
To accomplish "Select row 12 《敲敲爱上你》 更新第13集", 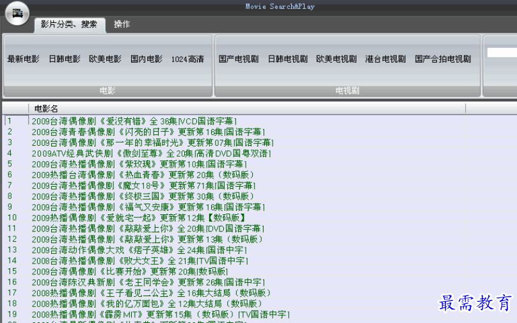I will click(x=147, y=239).
